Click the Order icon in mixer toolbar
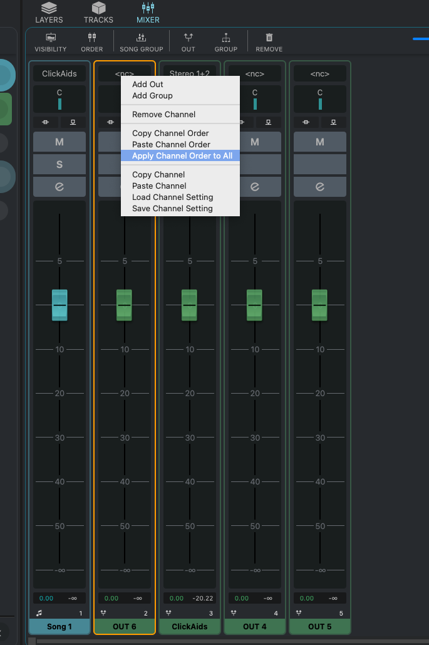The height and width of the screenshot is (645, 429). 92,42
